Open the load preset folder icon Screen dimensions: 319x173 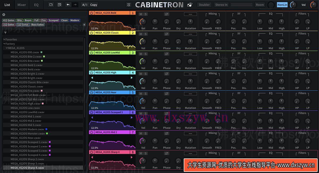pyautogui.click(x=51, y=5)
